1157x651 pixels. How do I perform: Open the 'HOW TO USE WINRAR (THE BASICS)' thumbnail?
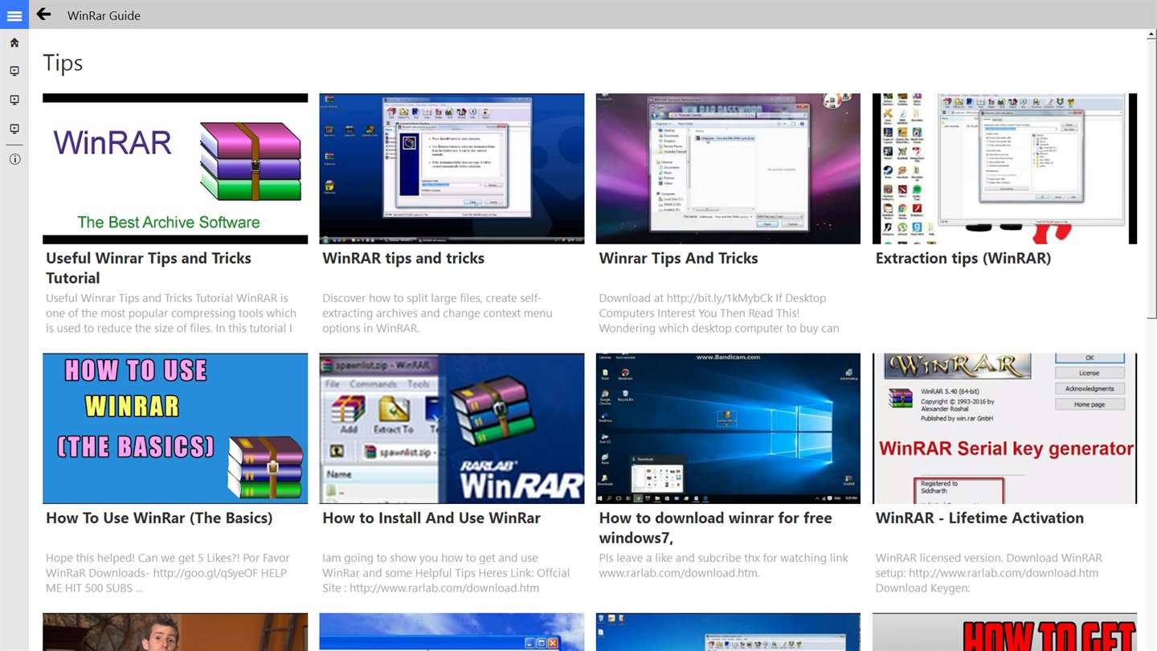tap(175, 428)
